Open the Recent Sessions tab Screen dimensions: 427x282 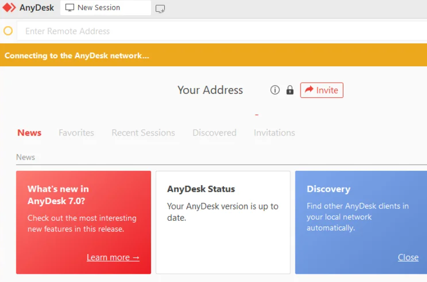tap(143, 133)
